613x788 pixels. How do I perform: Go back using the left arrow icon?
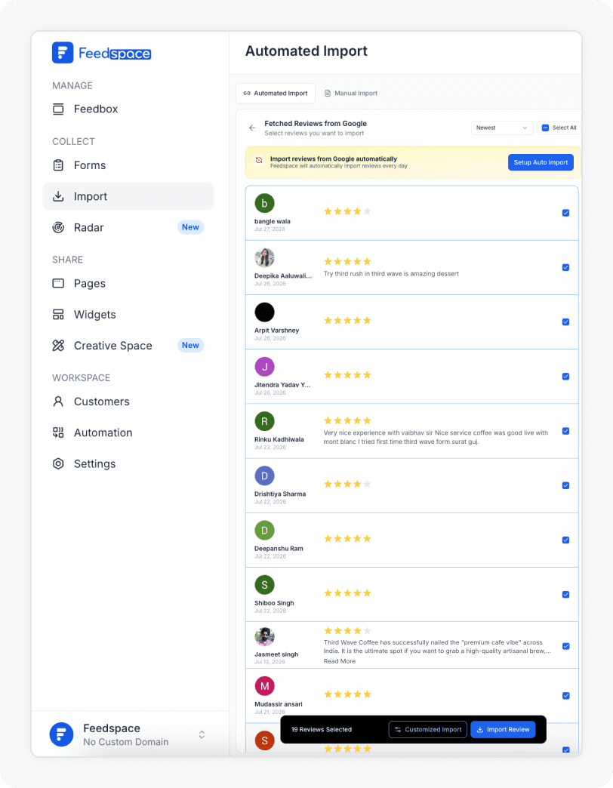point(252,128)
